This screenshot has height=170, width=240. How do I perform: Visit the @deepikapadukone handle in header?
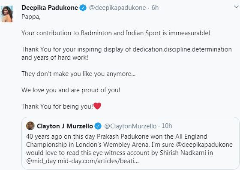pyautogui.click(x=117, y=8)
